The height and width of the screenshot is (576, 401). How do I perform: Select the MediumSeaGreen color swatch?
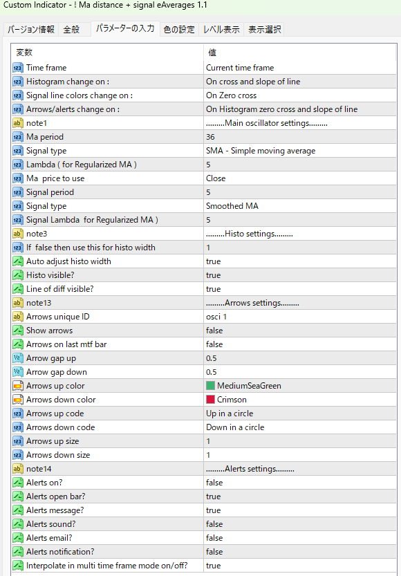210,386
